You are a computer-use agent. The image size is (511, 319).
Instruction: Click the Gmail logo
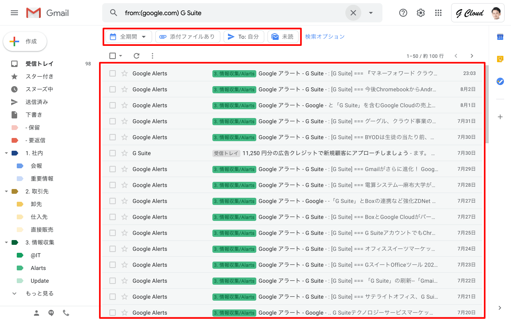click(48, 13)
